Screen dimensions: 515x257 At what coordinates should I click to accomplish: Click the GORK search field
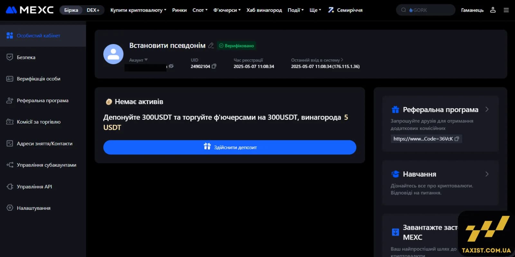(x=426, y=10)
